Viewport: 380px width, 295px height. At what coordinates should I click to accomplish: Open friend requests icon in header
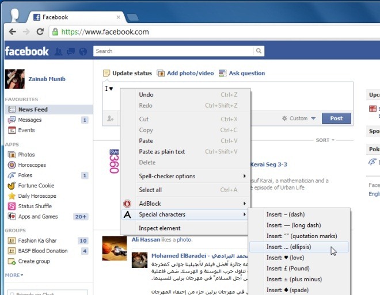click(x=58, y=51)
